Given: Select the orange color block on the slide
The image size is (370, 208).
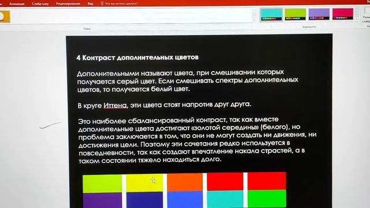Looking at the screenshot, I should 185,182.
